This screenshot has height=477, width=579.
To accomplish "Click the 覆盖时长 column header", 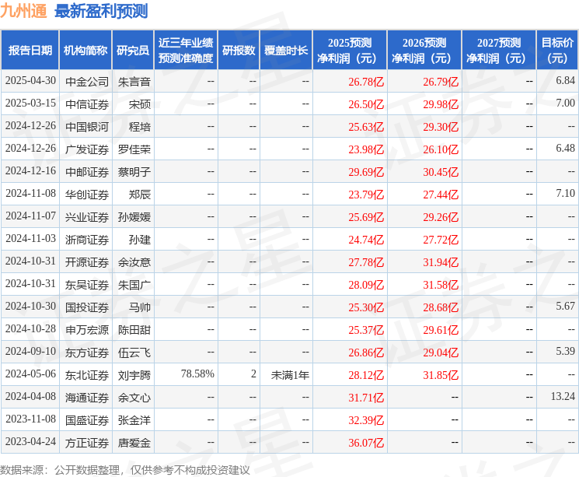I will tap(286, 51).
